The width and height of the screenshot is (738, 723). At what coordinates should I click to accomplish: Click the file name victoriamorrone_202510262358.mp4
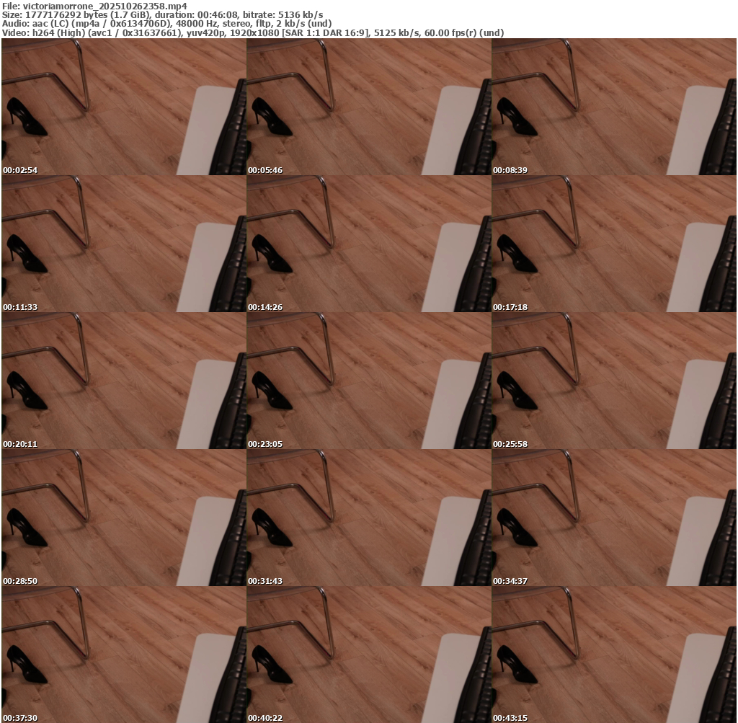click(105, 6)
